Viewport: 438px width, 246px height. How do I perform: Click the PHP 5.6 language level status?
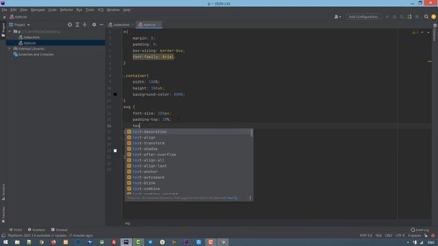(366, 236)
